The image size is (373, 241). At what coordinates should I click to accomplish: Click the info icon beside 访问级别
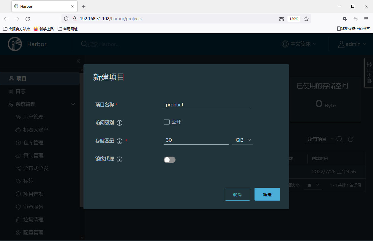(x=120, y=123)
